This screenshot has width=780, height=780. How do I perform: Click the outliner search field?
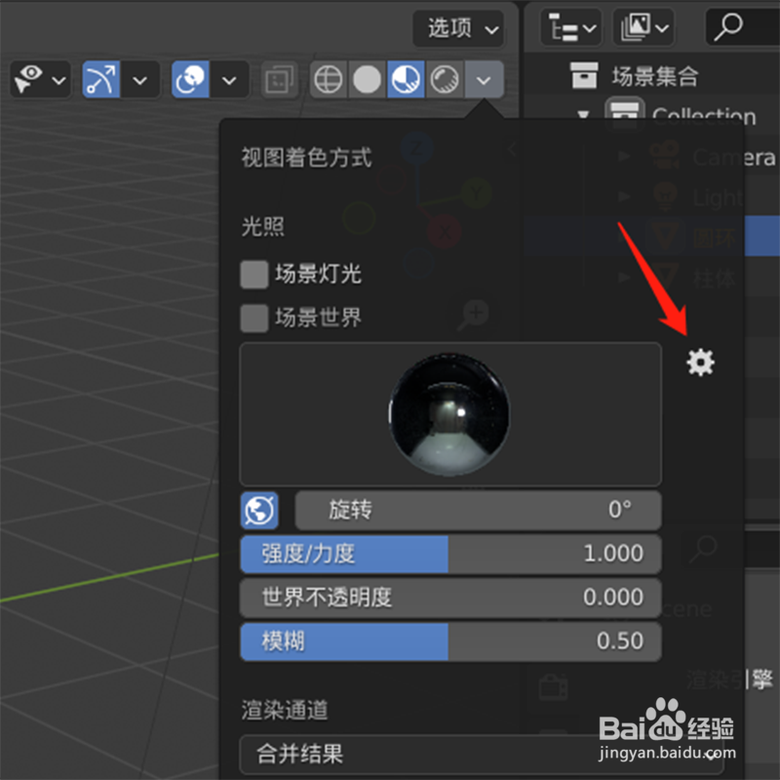743,28
